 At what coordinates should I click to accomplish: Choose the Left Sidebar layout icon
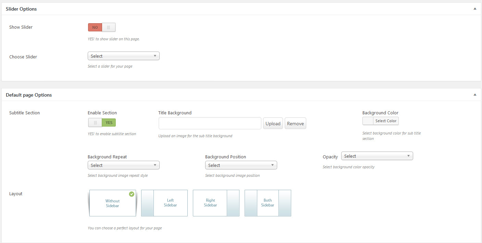click(164, 203)
